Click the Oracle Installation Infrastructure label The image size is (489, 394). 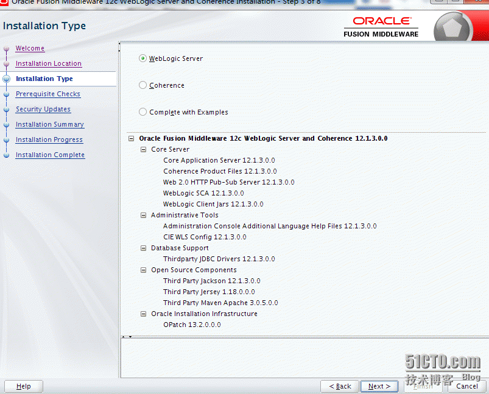(204, 314)
